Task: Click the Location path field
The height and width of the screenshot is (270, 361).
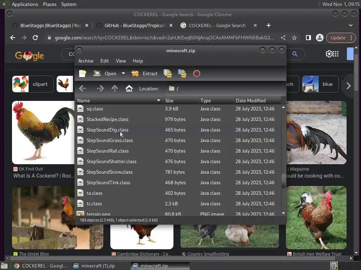Action: pyautogui.click(x=225, y=89)
